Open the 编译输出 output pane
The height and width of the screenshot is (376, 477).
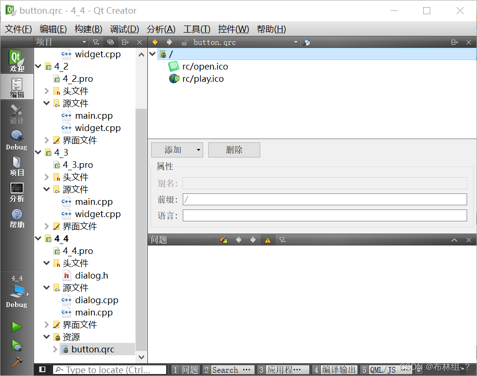tap(339, 370)
